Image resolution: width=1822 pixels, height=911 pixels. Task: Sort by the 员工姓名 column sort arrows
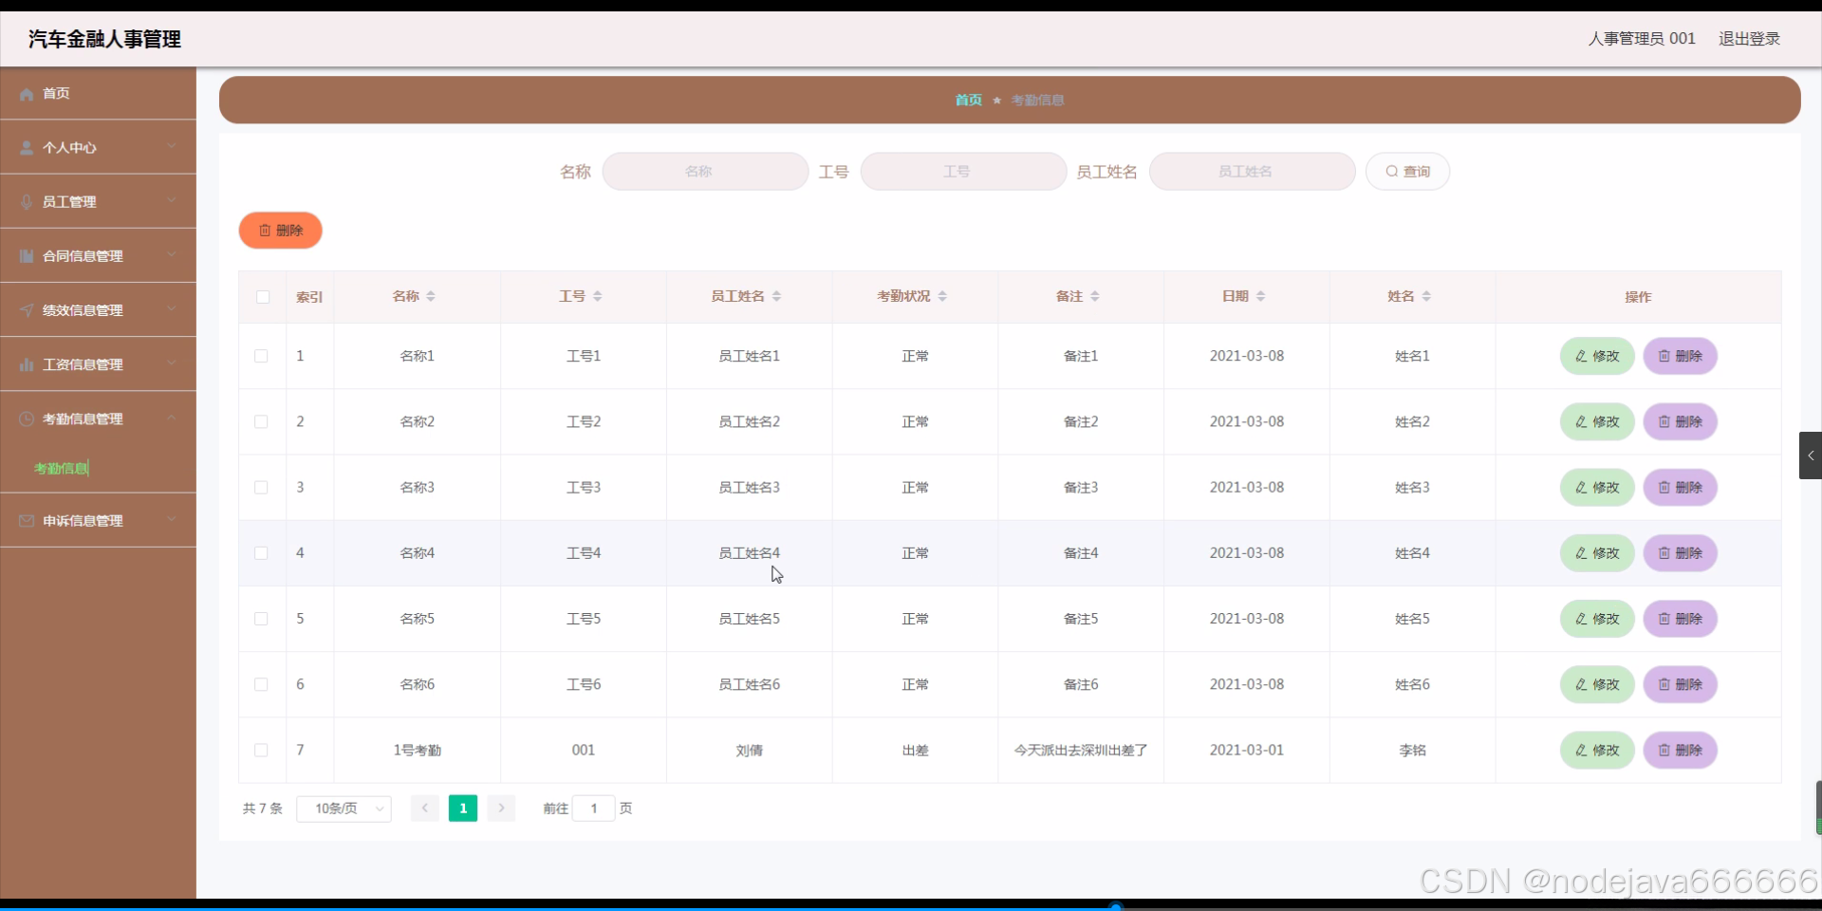tap(776, 297)
